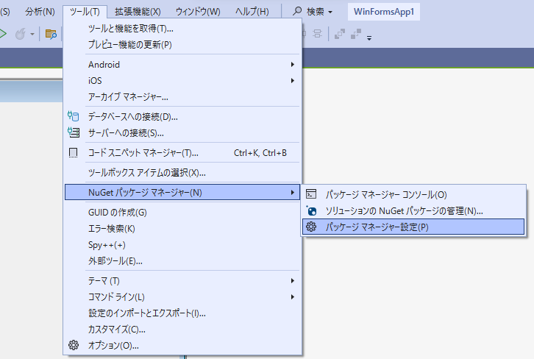
Task: Click the server connection icon
Action: click(73, 132)
